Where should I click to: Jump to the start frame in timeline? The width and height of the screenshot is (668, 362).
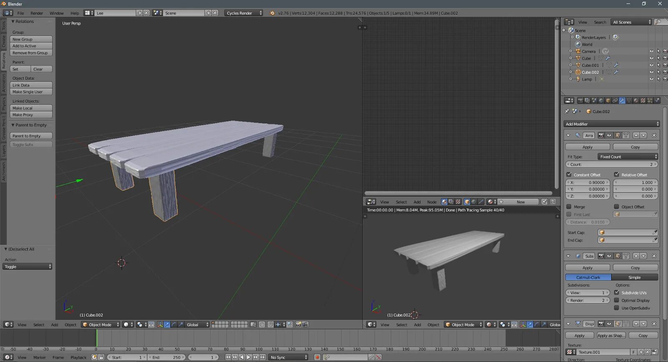point(228,357)
